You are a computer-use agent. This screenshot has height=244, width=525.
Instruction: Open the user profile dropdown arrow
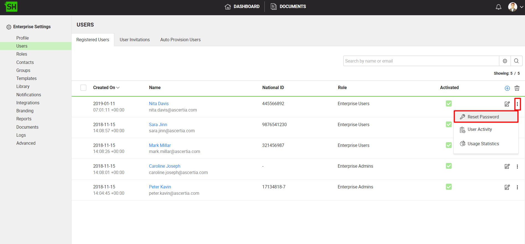click(x=521, y=7)
